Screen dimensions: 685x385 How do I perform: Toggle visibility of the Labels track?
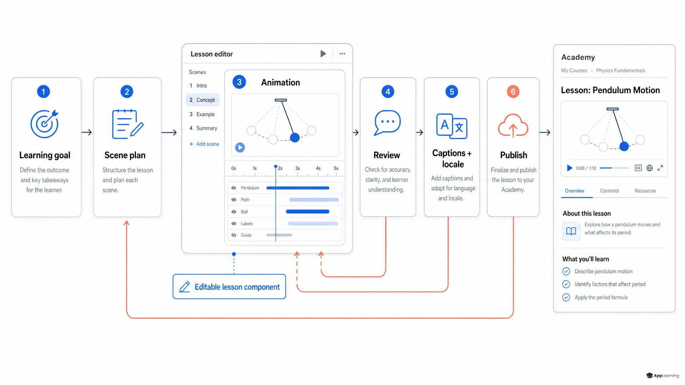pyautogui.click(x=234, y=224)
